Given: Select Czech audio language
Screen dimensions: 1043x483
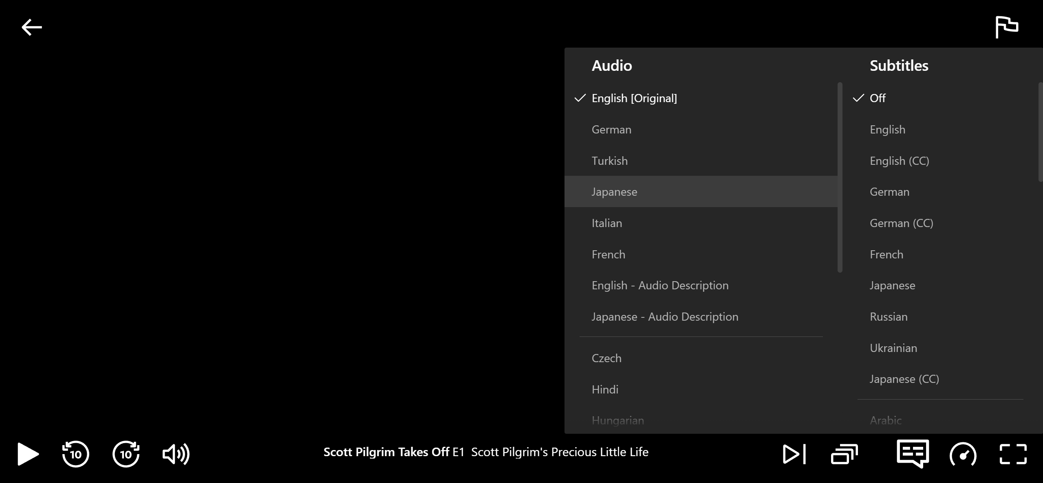Looking at the screenshot, I should pyautogui.click(x=606, y=358).
